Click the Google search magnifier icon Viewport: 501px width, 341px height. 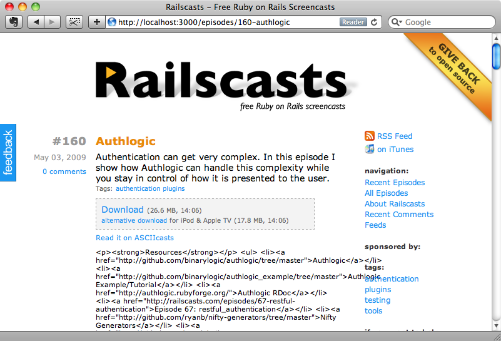[397, 22]
